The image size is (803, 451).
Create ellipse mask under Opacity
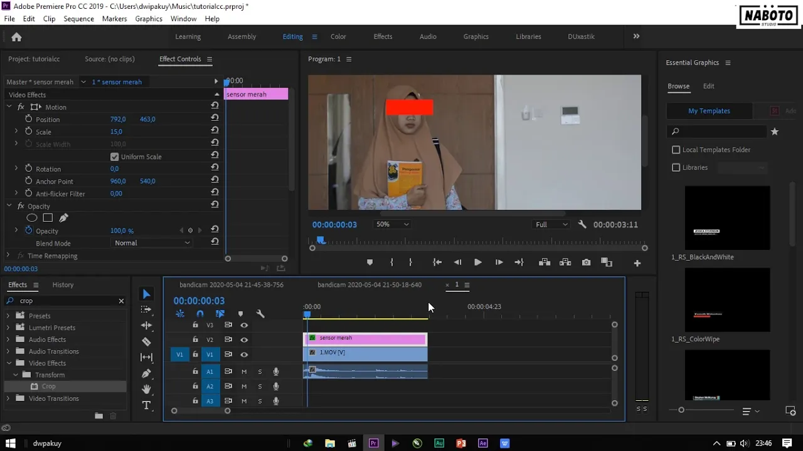point(31,218)
